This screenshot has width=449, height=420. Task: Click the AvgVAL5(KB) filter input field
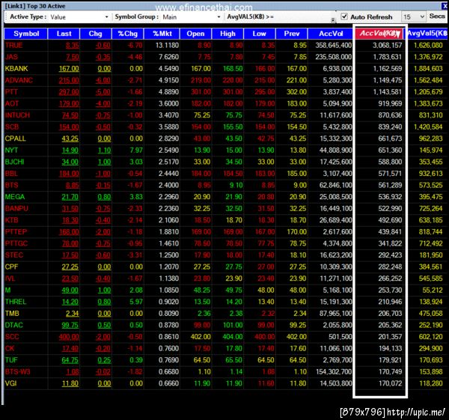pos(302,16)
